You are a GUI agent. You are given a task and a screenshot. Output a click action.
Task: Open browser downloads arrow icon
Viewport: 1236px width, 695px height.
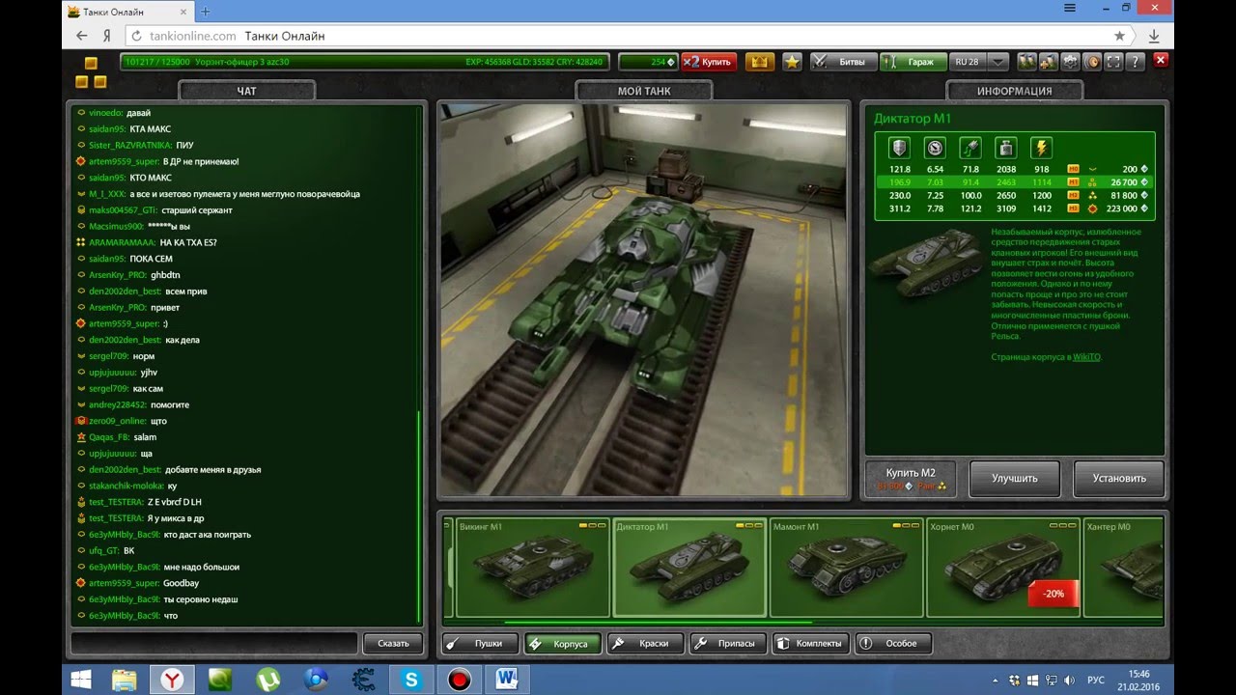point(1154,36)
